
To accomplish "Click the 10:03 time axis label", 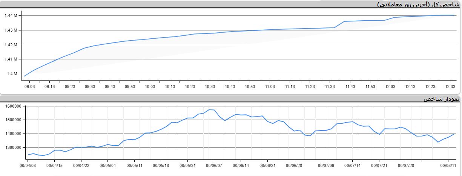I will point(150,86).
